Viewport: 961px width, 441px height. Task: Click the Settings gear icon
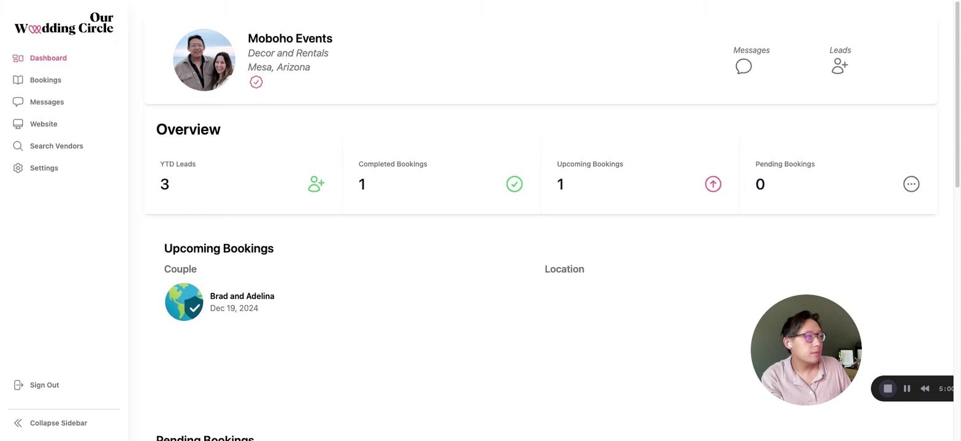18,168
